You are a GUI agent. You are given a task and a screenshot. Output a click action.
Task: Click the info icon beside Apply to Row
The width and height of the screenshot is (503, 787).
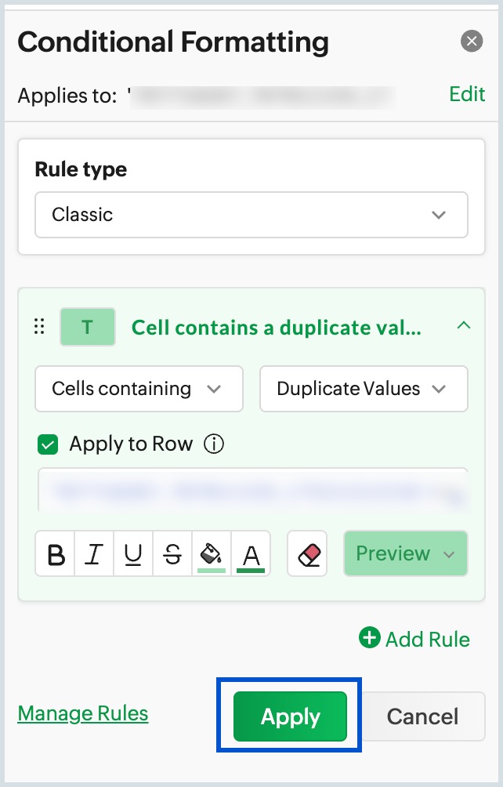tap(214, 444)
